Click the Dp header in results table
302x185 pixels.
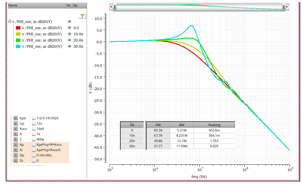(132, 125)
